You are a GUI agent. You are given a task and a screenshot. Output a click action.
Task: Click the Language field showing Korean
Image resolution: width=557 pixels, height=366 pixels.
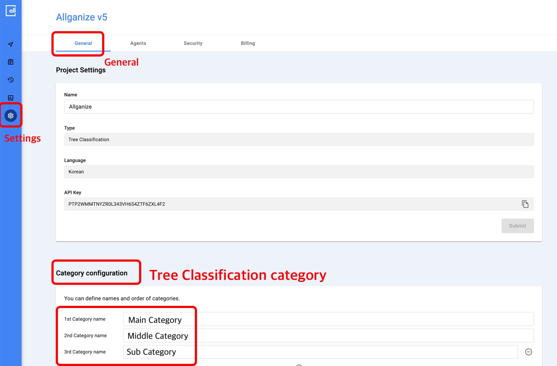pyautogui.click(x=299, y=172)
